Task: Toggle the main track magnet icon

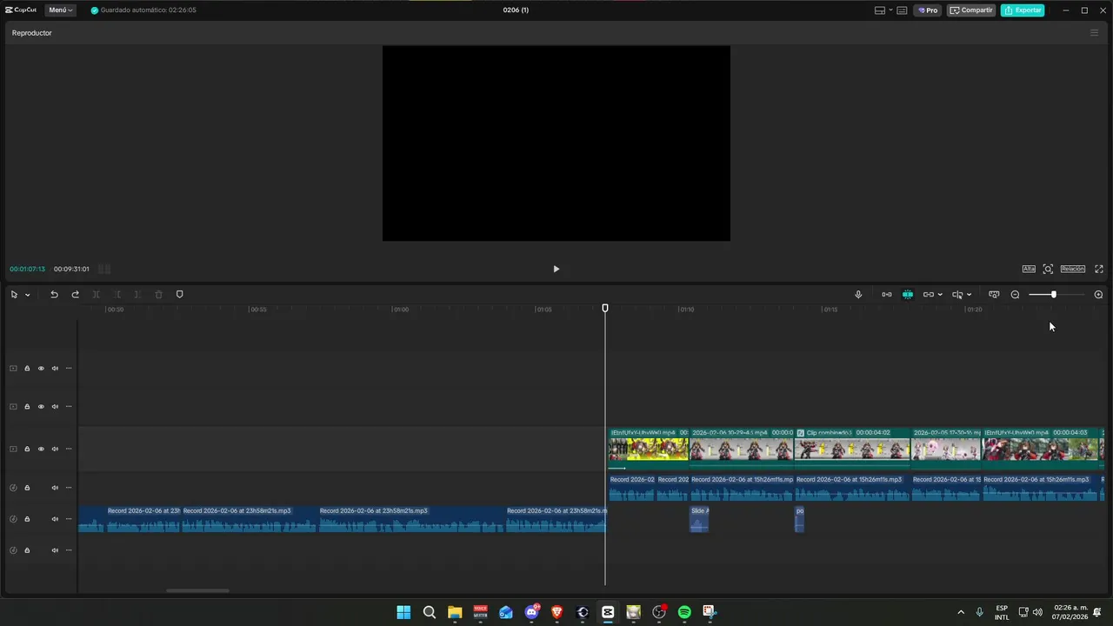Action: (x=886, y=295)
